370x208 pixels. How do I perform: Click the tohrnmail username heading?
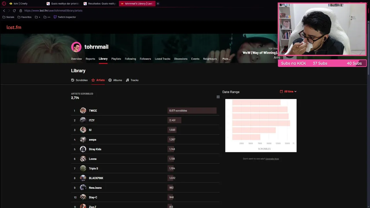[96, 47]
